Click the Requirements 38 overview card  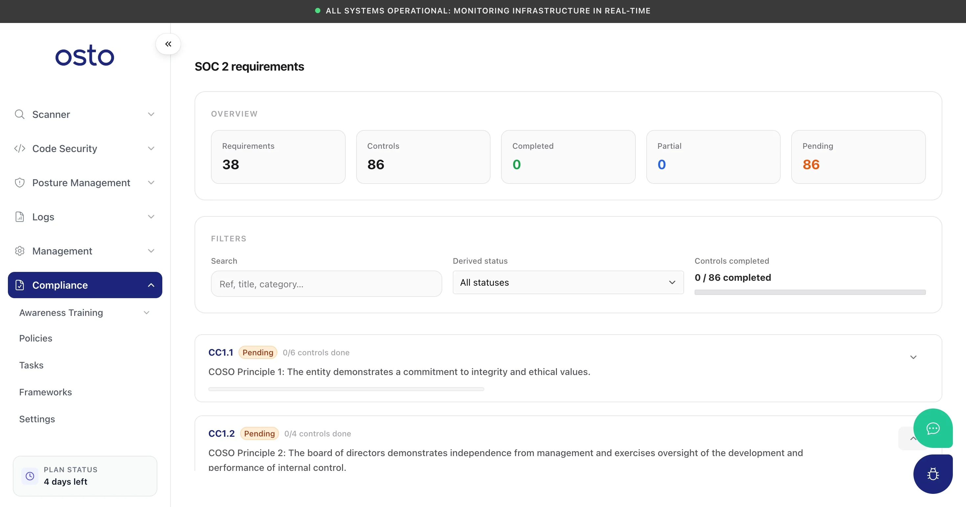[278, 157]
